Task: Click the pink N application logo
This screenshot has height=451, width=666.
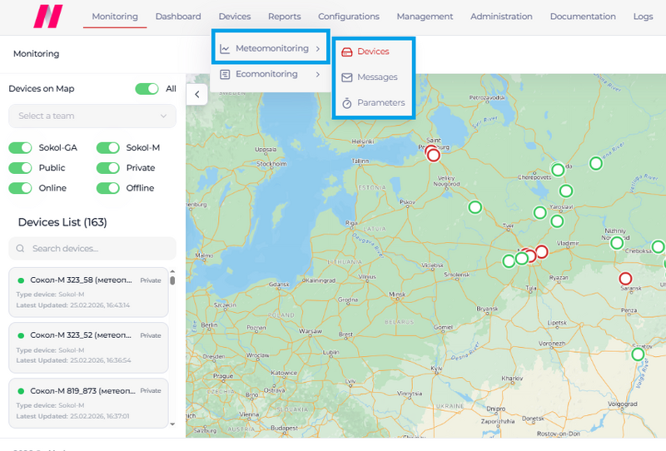Action: [x=48, y=16]
